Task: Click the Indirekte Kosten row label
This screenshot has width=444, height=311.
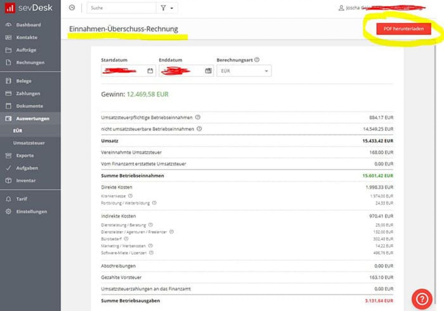Action: click(118, 216)
